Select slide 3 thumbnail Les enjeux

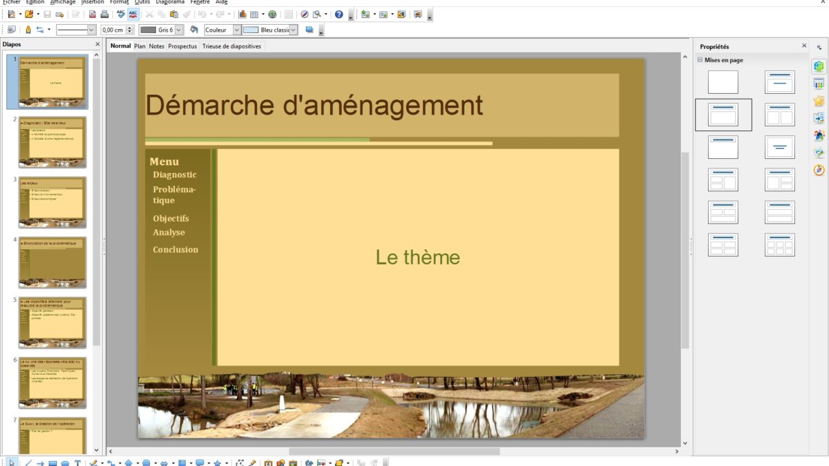[53, 202]
